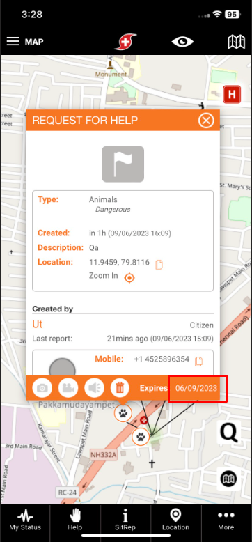Viewport: 252px width, 542px height.
Task: Tap the RC-24 road label
Action: point(68,492)
